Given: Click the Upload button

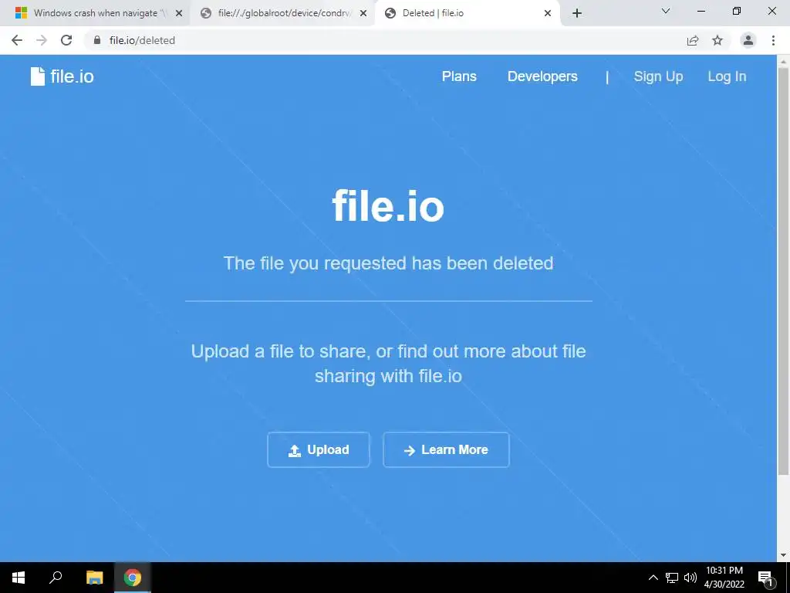Looking at the screenshot, I should pyautogui.click(x=319, y=450).
